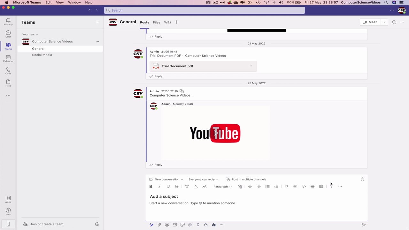Open the Paragraph style dropdown
Viewport: 409px width, 230px height.
222,187
